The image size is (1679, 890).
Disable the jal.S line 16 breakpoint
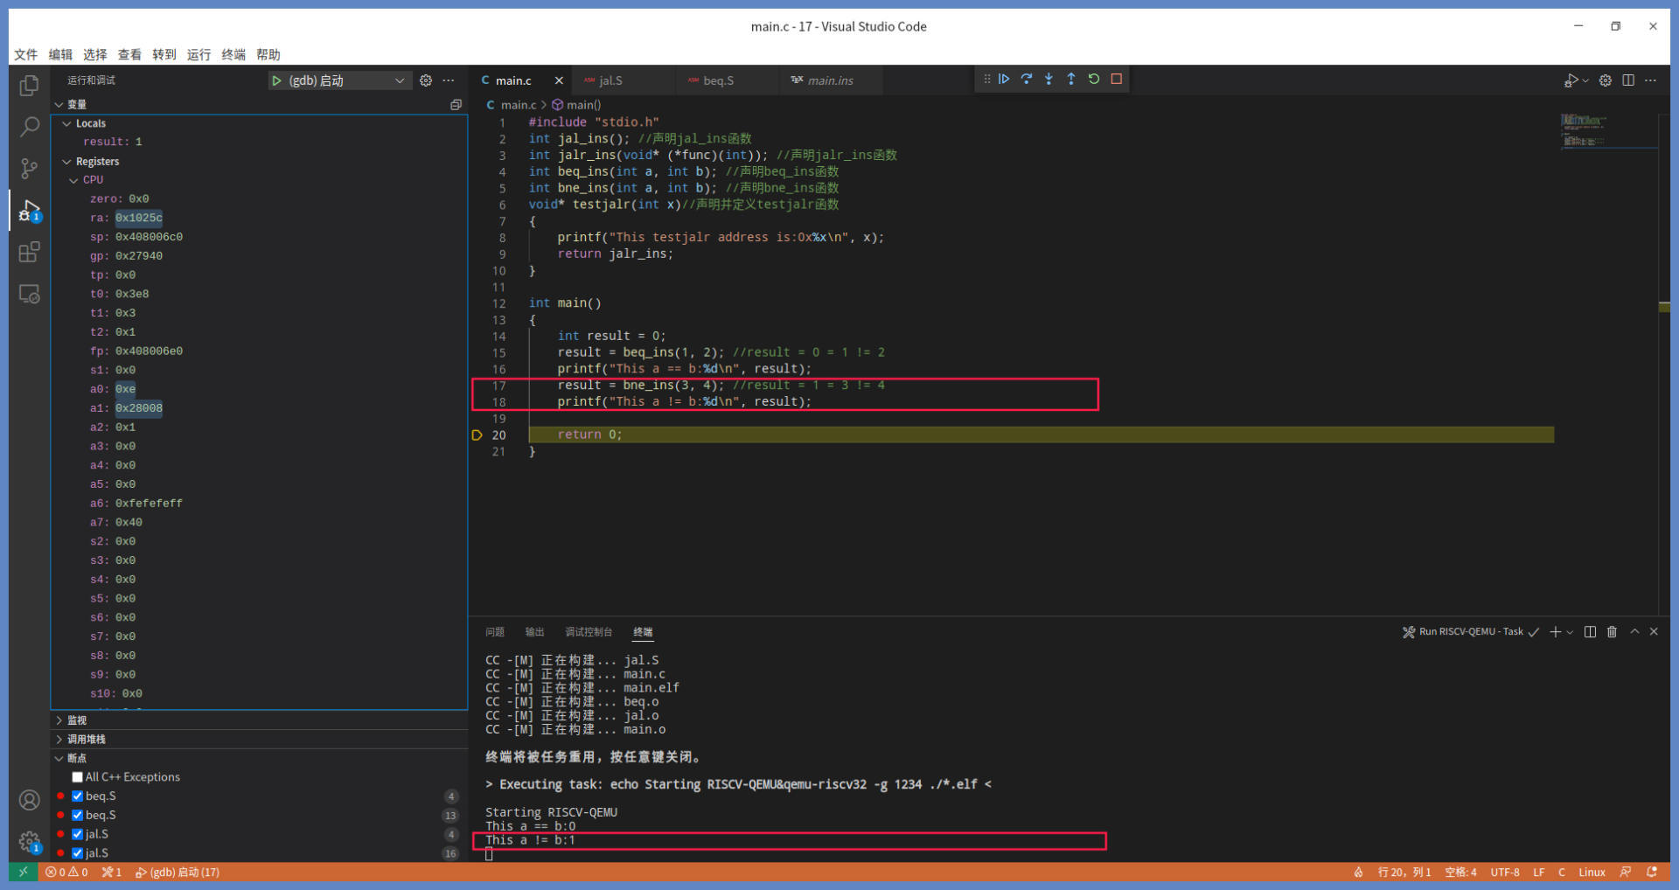pos(78,853)
